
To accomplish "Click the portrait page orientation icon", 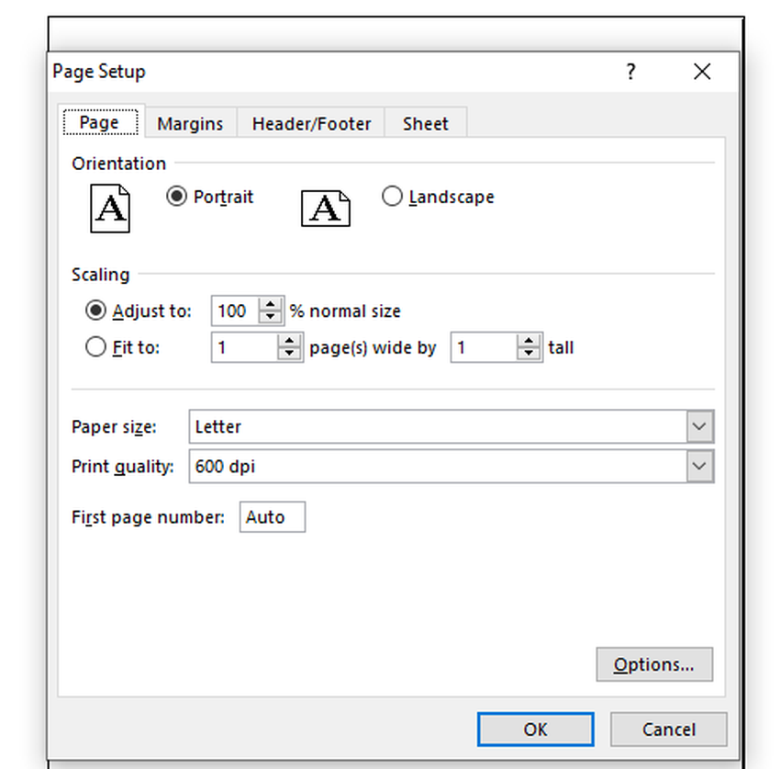I will click(x=110, y=209).
